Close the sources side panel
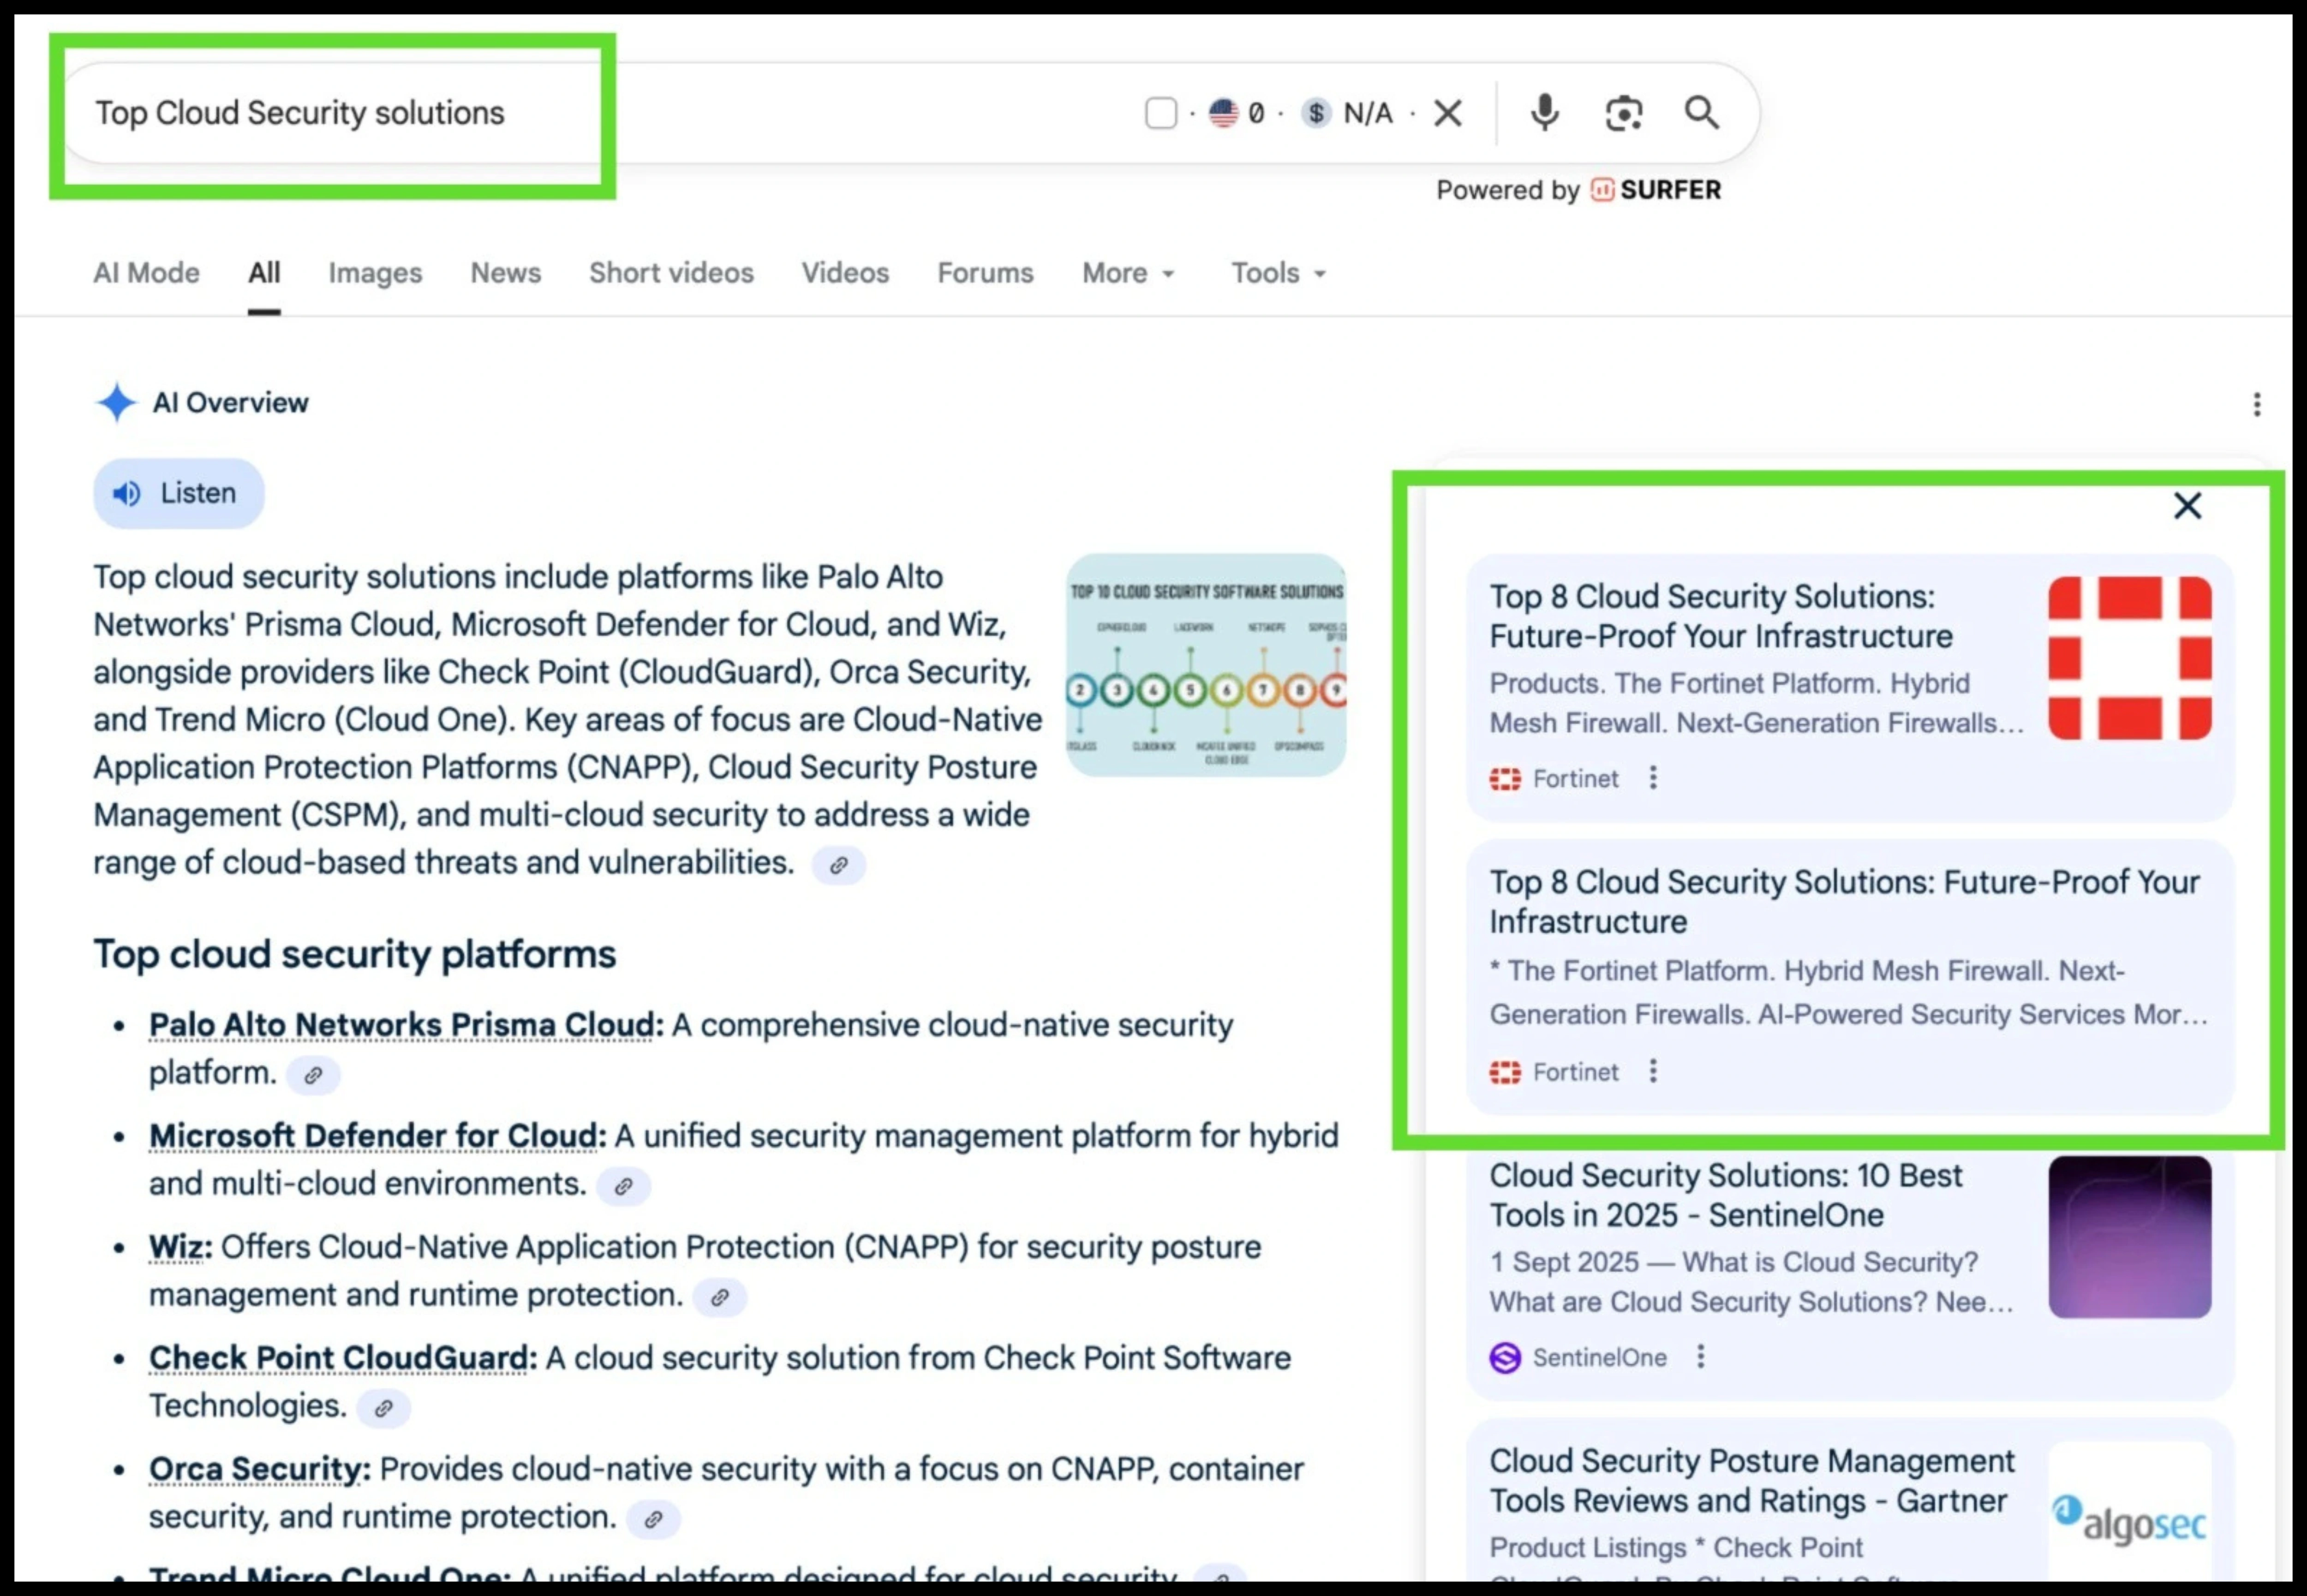 [x=2187, y=506]
